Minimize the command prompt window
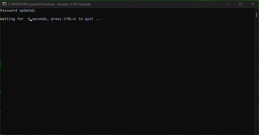Image resolution: width=259 pixels, height=135 pixels. click(x=228, y=4)
